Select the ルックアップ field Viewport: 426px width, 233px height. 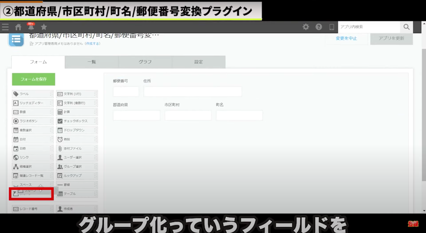point(77,176)
